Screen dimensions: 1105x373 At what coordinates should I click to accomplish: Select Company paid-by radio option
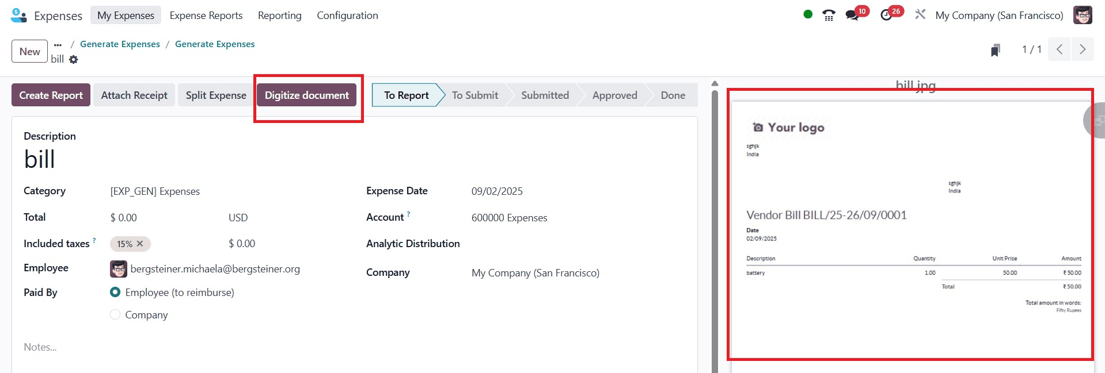pyautogui.click(x=115, y=314)
